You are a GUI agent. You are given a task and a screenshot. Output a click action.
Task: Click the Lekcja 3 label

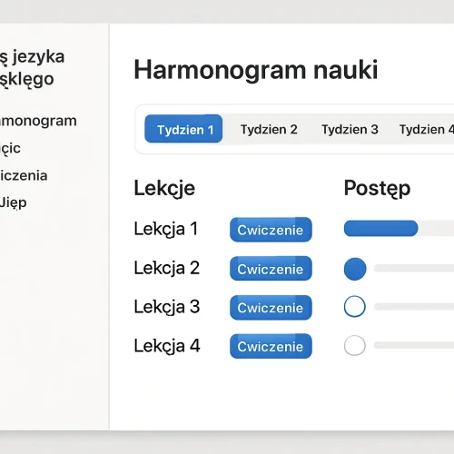pos(167,307)
